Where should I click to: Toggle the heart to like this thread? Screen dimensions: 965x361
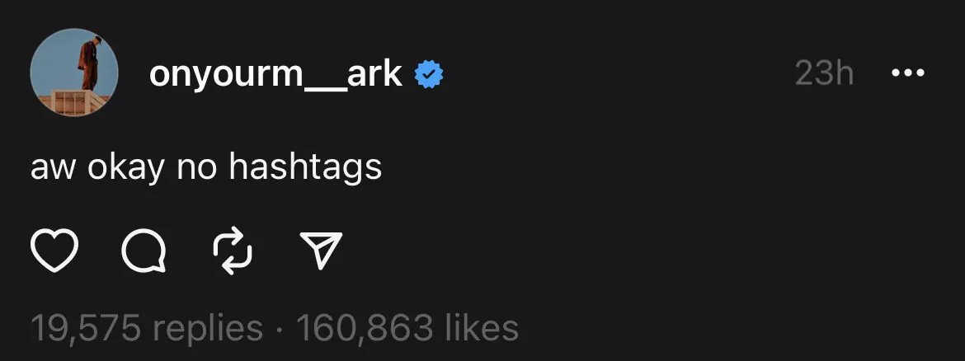(x=54, y=251)
